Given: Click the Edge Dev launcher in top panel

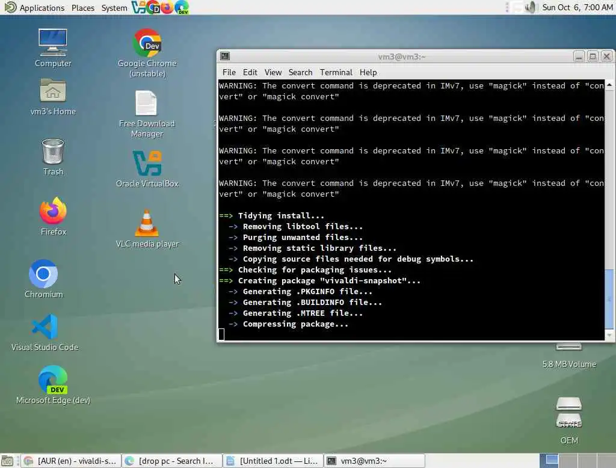Looking at the screenshot, I should [x=182, y=7].
